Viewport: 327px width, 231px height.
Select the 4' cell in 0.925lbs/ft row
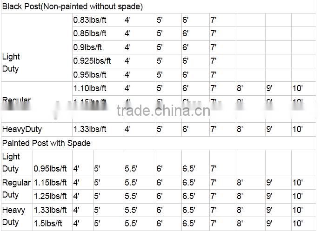[127, 60]
